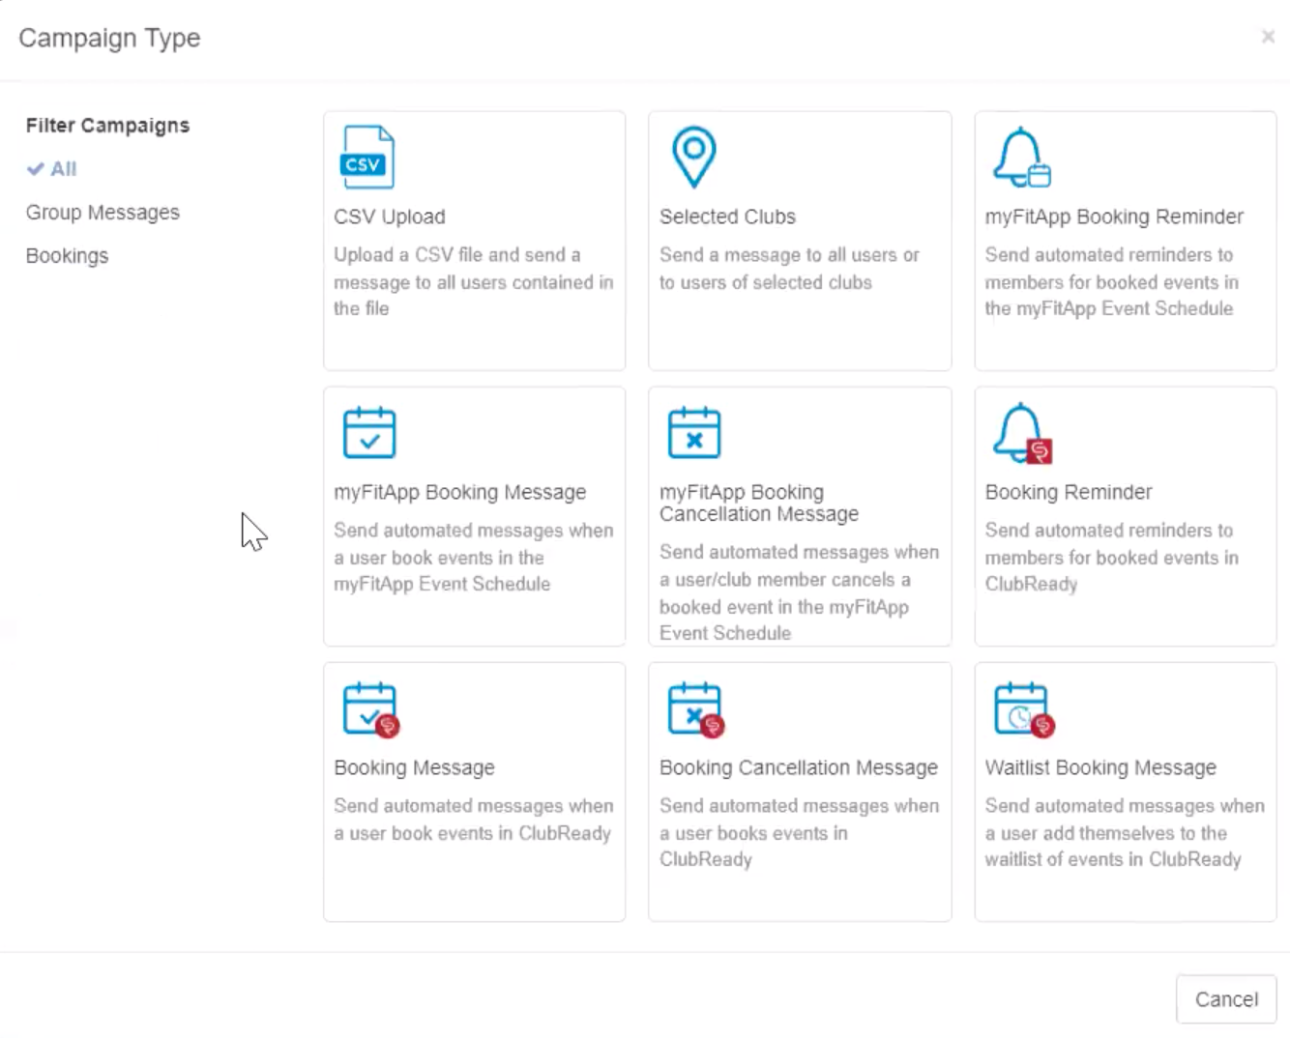Click the myFitApp Booking Cancellation calendar X icon
Image resolution: width=1290 pixels, height=1038 pixels.
[693, 433]
